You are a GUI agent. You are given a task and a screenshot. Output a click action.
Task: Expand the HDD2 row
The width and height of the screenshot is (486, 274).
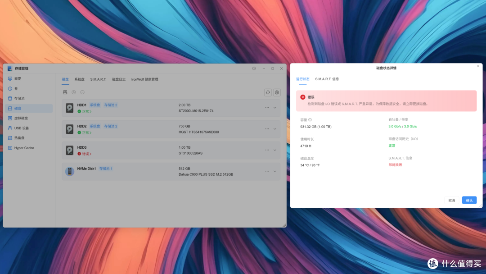pos(274,129)
